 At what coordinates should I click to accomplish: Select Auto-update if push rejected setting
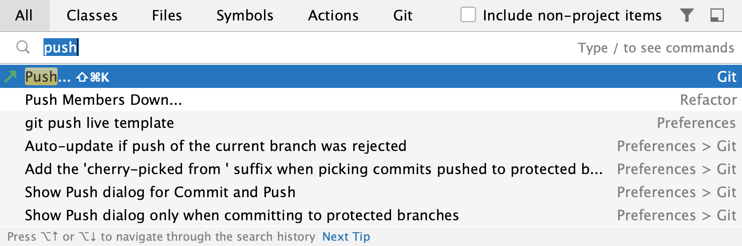tap(216, 146)
